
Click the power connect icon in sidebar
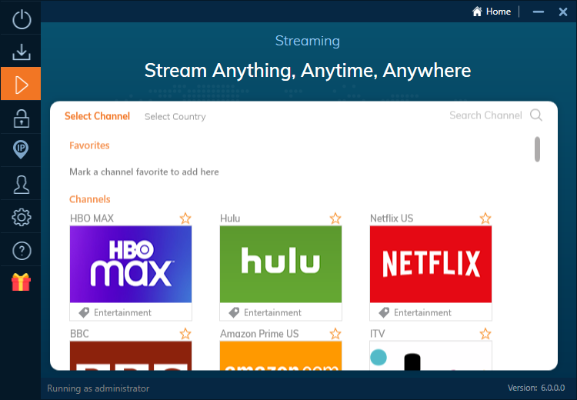(x=22, y=19)
